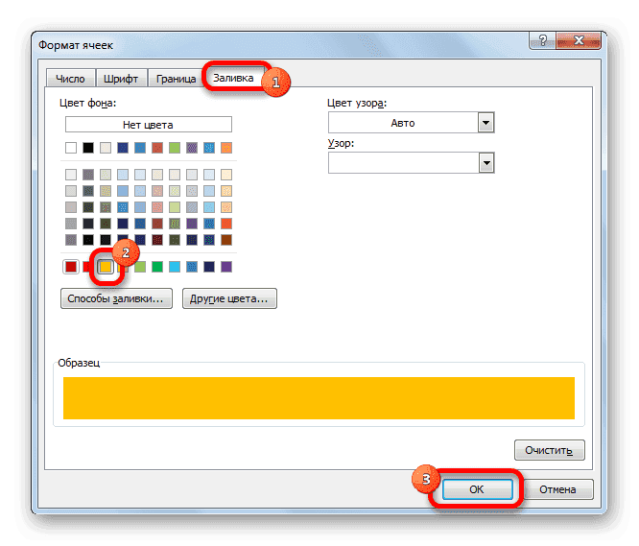Screen dimensions: 639x546
Task: Select the Заливка tab
Action: pos(233,78)
